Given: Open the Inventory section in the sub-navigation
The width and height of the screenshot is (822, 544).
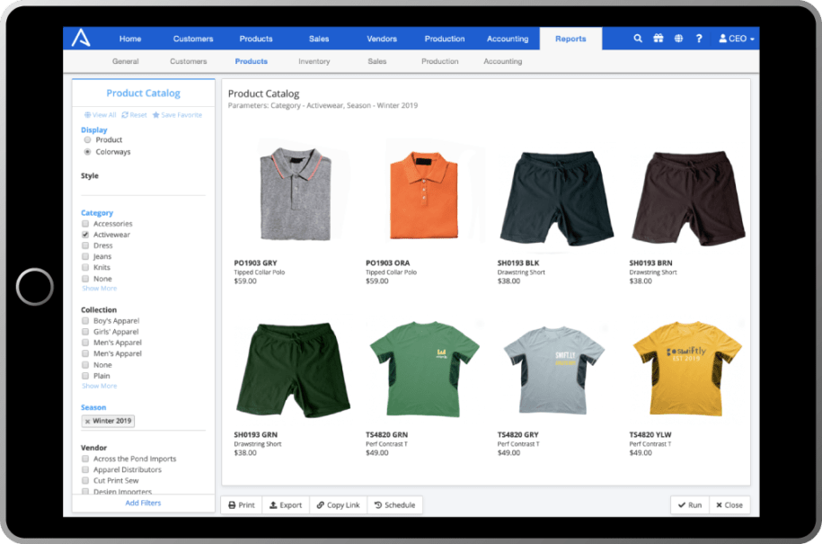Looking at the screenshot, I should [x=314, y=61].
